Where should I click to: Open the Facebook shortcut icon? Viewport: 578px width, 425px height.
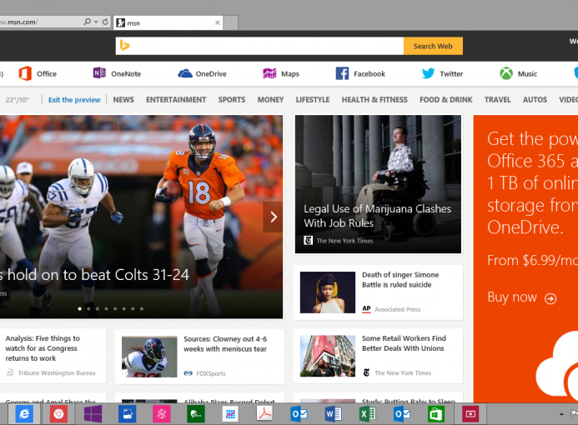pos(342,73)
